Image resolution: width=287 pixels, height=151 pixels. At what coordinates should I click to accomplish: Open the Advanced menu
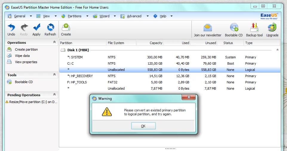[x=134, y=16]
